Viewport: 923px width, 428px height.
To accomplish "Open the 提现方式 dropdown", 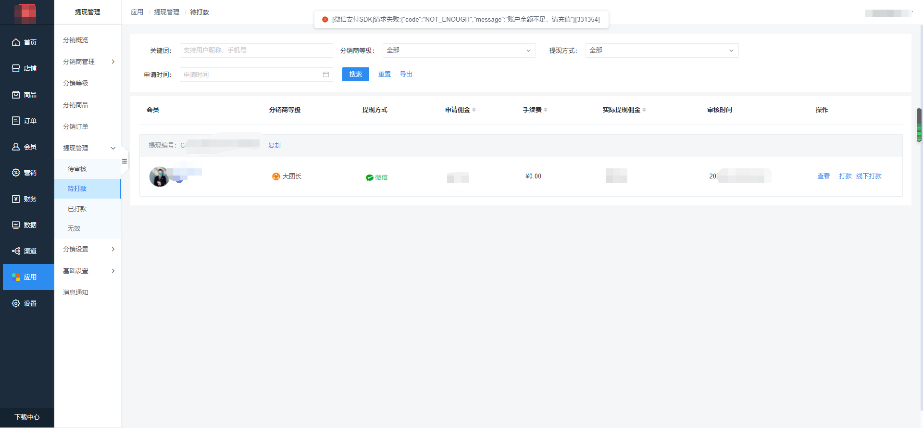I will 661,50.
